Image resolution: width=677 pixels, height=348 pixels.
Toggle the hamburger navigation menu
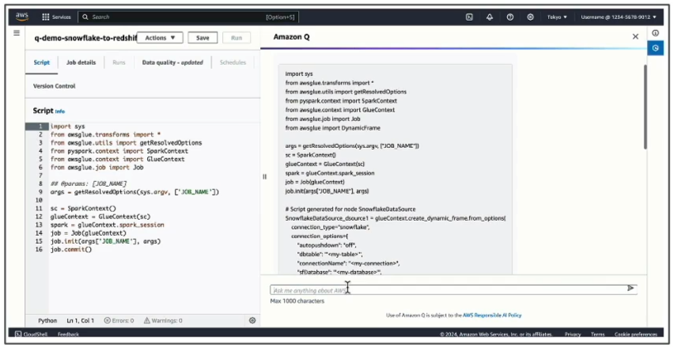click(x=17, y=32)
